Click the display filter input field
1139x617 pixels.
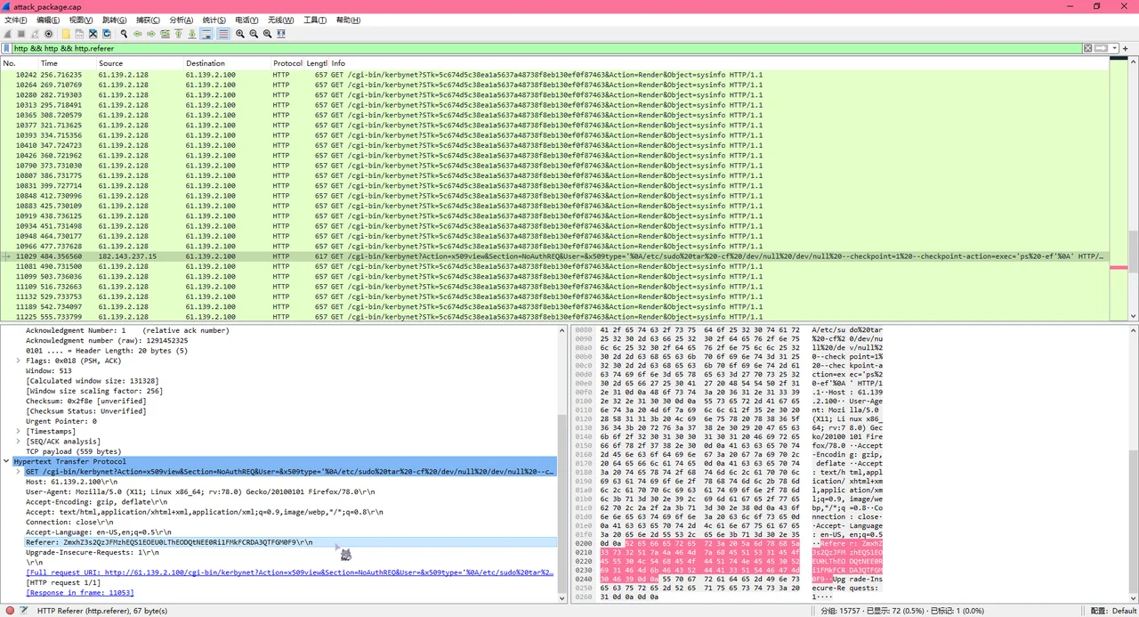534,48
